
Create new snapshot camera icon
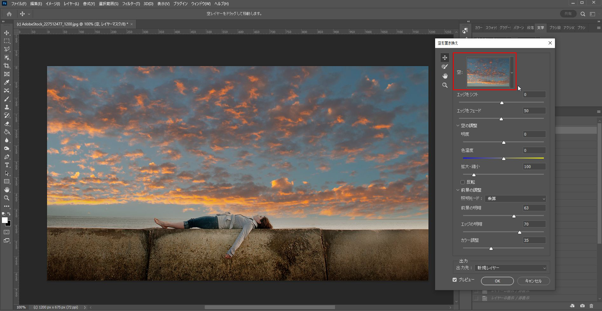point(582,306)
